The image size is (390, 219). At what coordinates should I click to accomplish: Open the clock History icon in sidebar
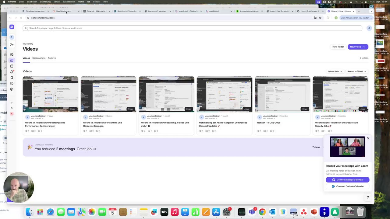[12, 83]
